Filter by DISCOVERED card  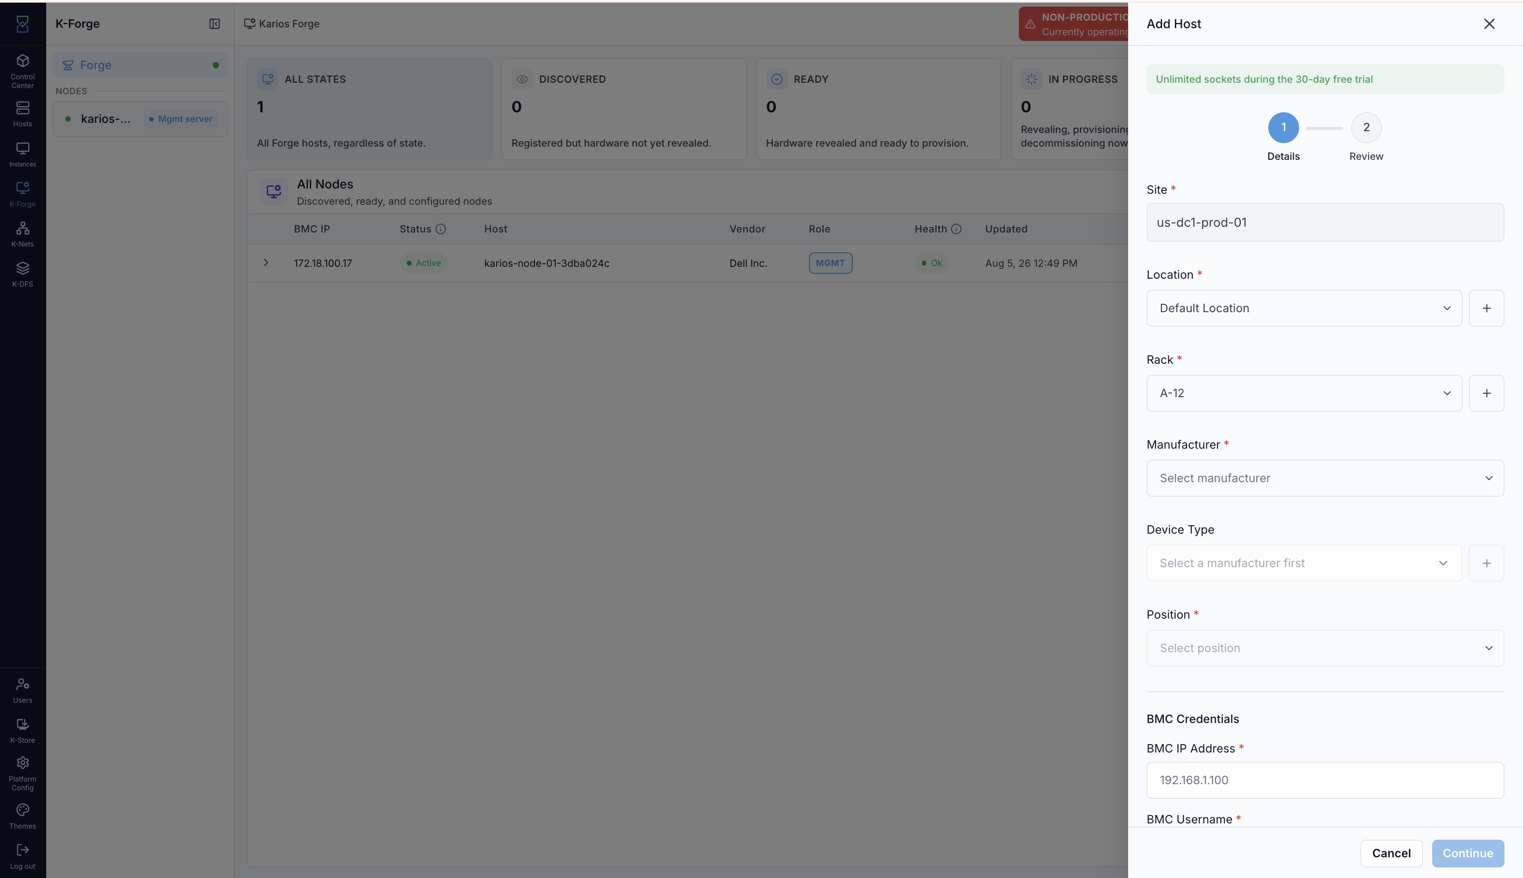624,109
